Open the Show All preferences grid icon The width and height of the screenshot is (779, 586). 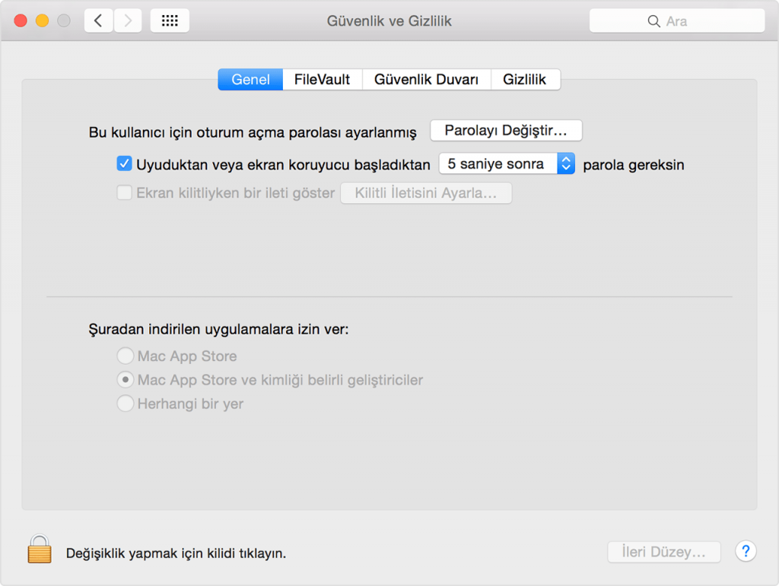pyautogui.click(x=169, y=21)
